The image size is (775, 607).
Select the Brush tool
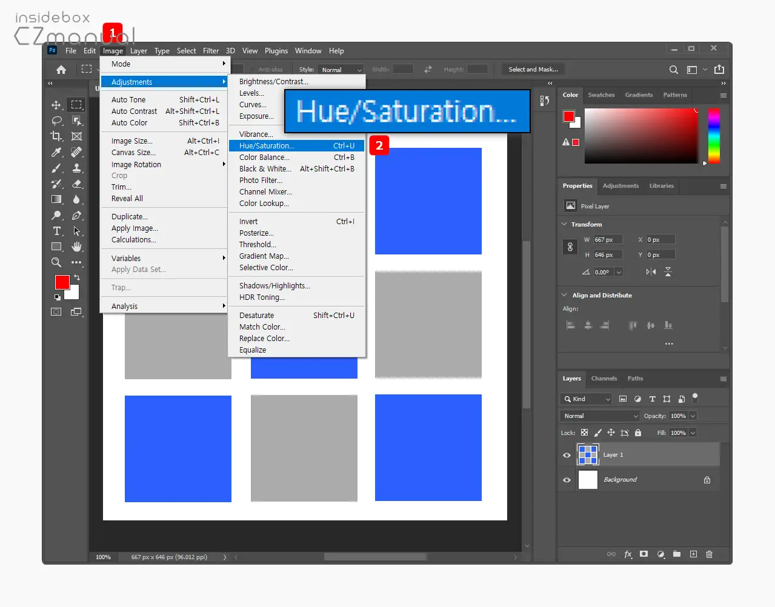[56, 168]
